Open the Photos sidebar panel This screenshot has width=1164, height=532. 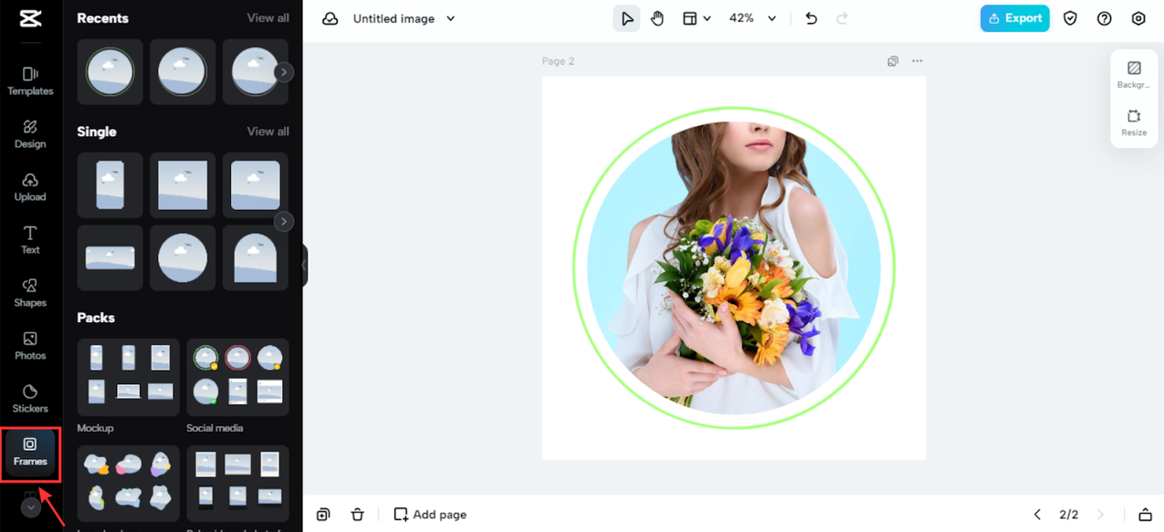click(30, 345)
